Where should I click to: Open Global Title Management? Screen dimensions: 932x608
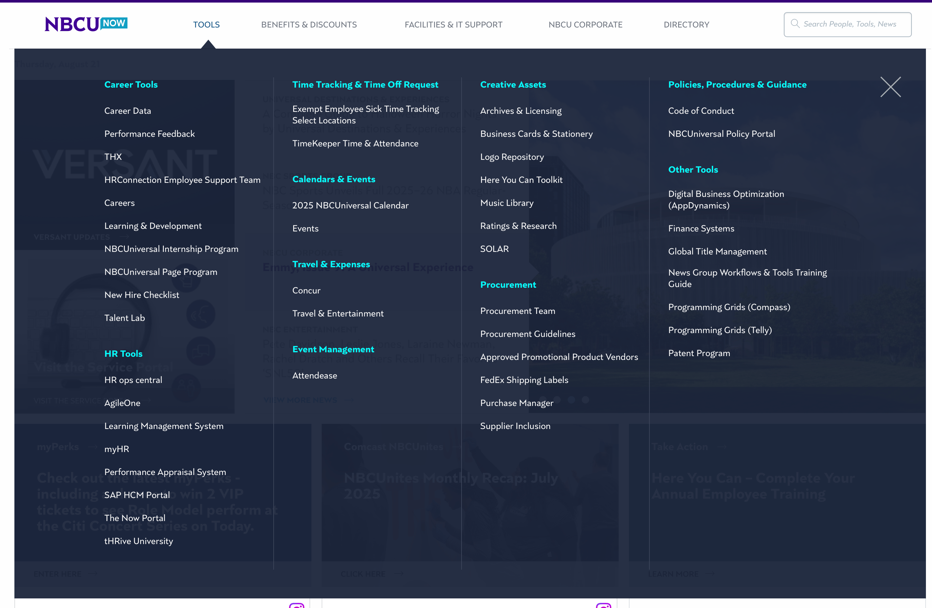[x=718, y=251]
